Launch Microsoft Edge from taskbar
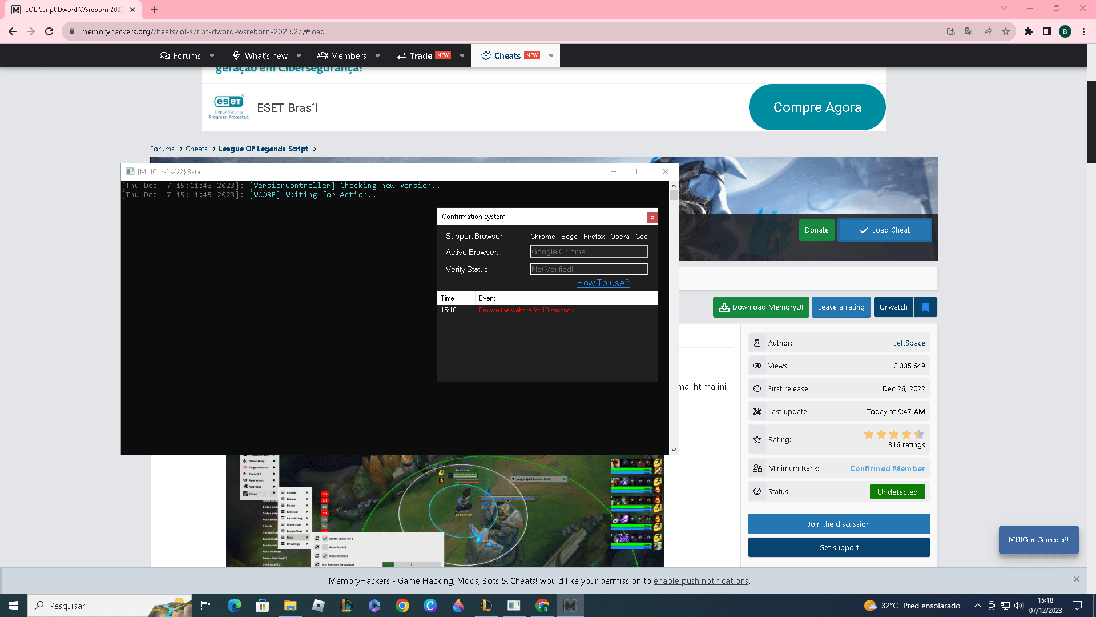 (x=235, y=606)
